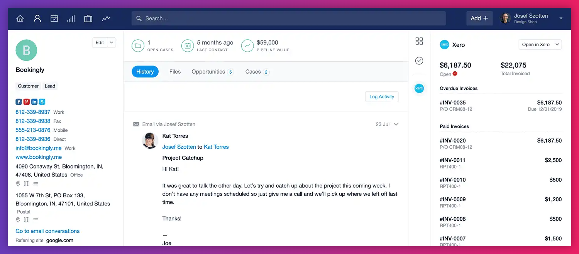
Task: Select the Customer tag
Action: (x=28, y=86)
